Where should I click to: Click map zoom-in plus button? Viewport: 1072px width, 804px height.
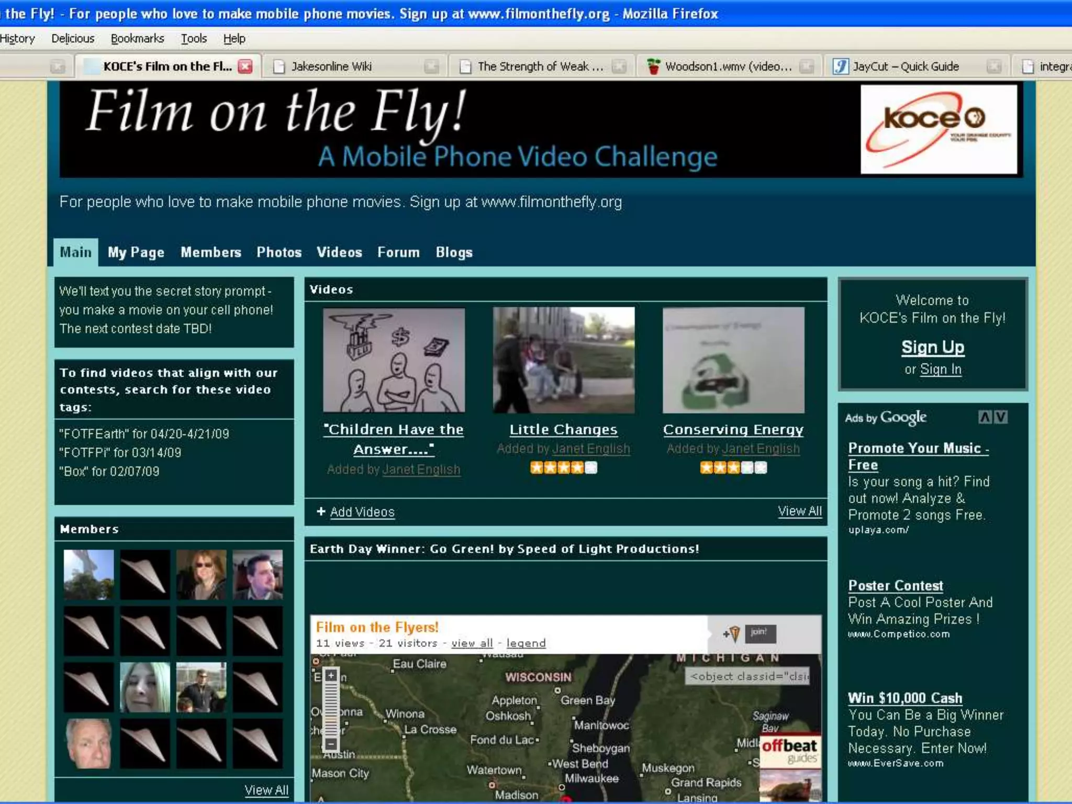331,675
